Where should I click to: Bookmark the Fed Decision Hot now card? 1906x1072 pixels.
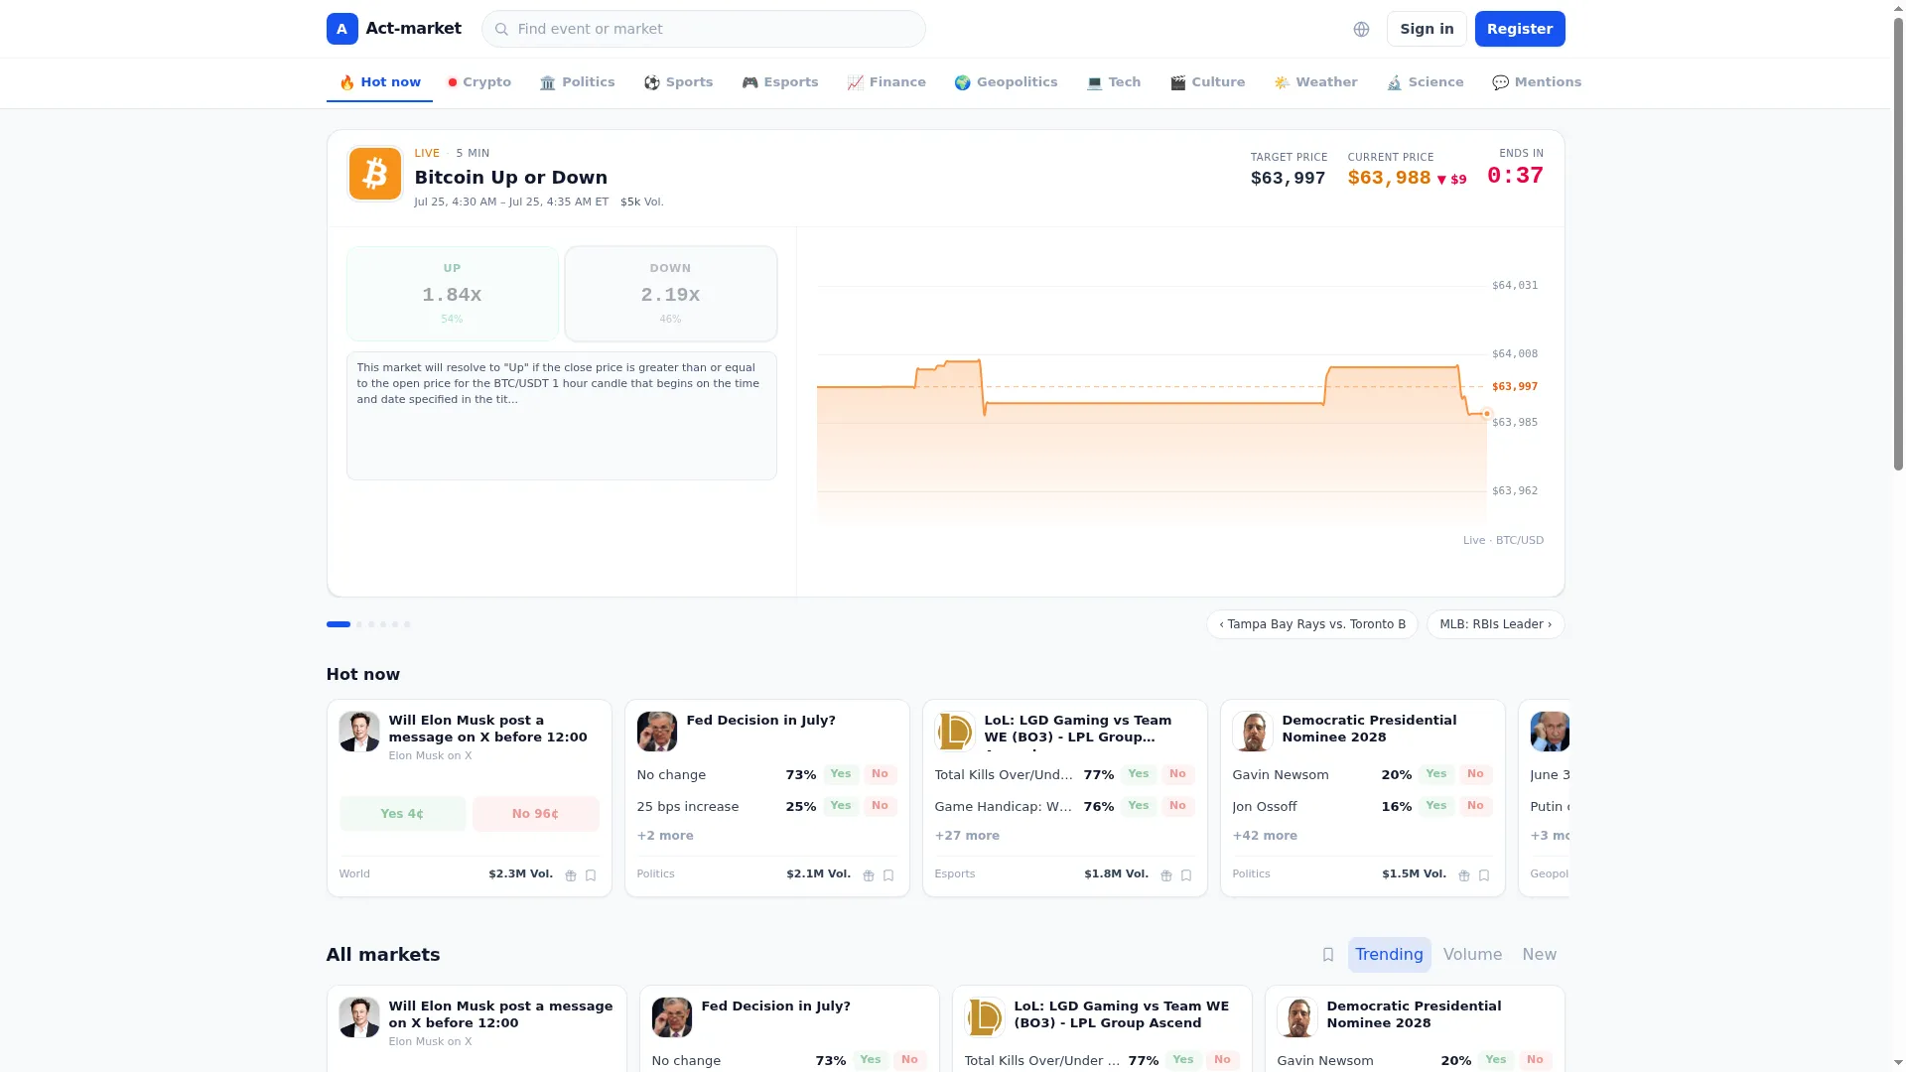(888, 875)
